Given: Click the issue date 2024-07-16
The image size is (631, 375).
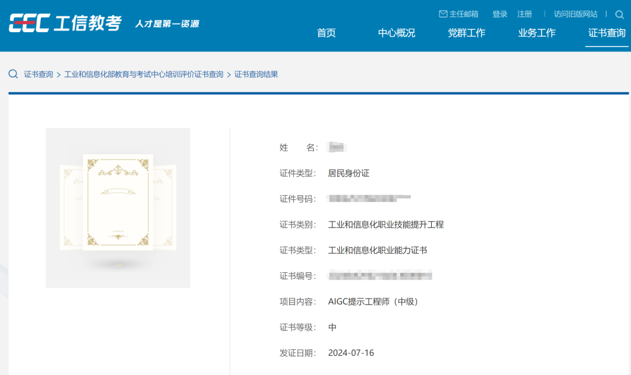Looking at the screenshot, I should tap(351, 353).
